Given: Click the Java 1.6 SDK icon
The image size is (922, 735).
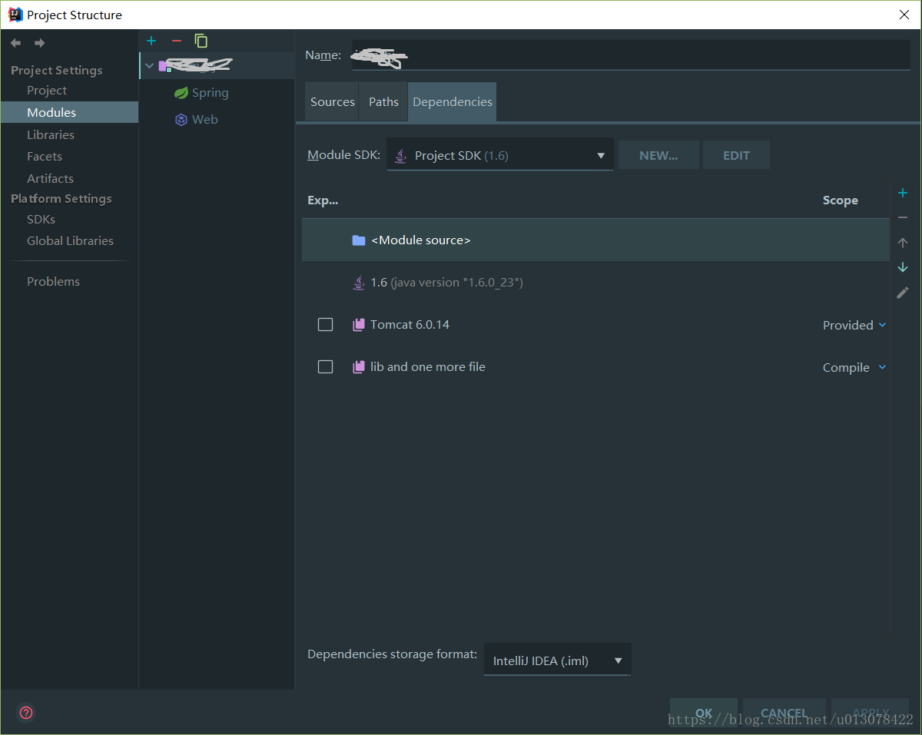Looking at the screenshot, I should (x=359, y=283).
